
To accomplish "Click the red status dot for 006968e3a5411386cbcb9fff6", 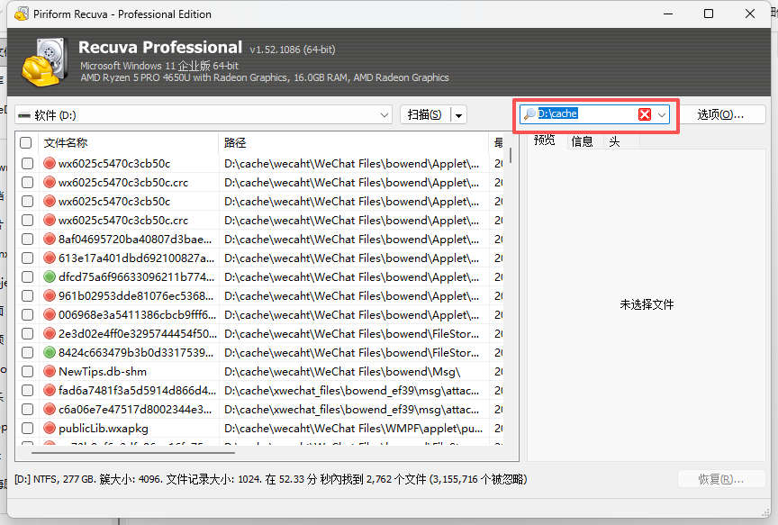I will [50, 314].
